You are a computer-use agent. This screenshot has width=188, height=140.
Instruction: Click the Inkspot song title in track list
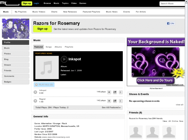tap(43, 90)
